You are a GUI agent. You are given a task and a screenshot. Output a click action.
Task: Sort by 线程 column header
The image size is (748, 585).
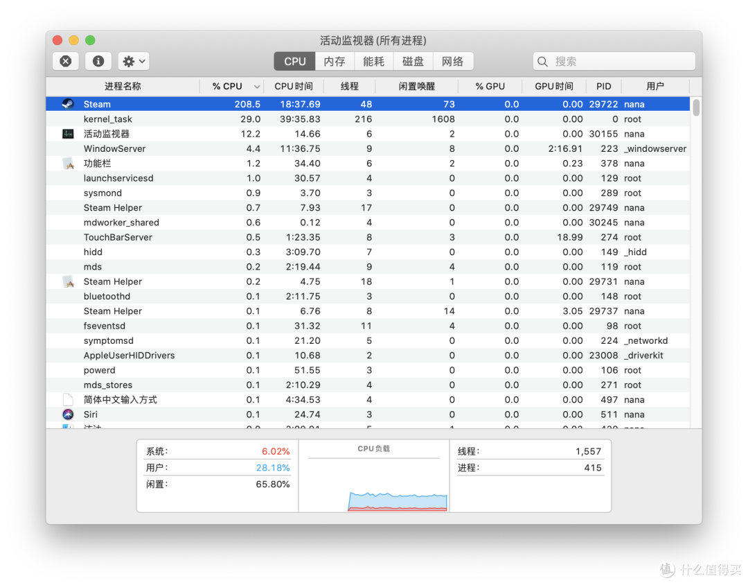[x=349, y=86]
